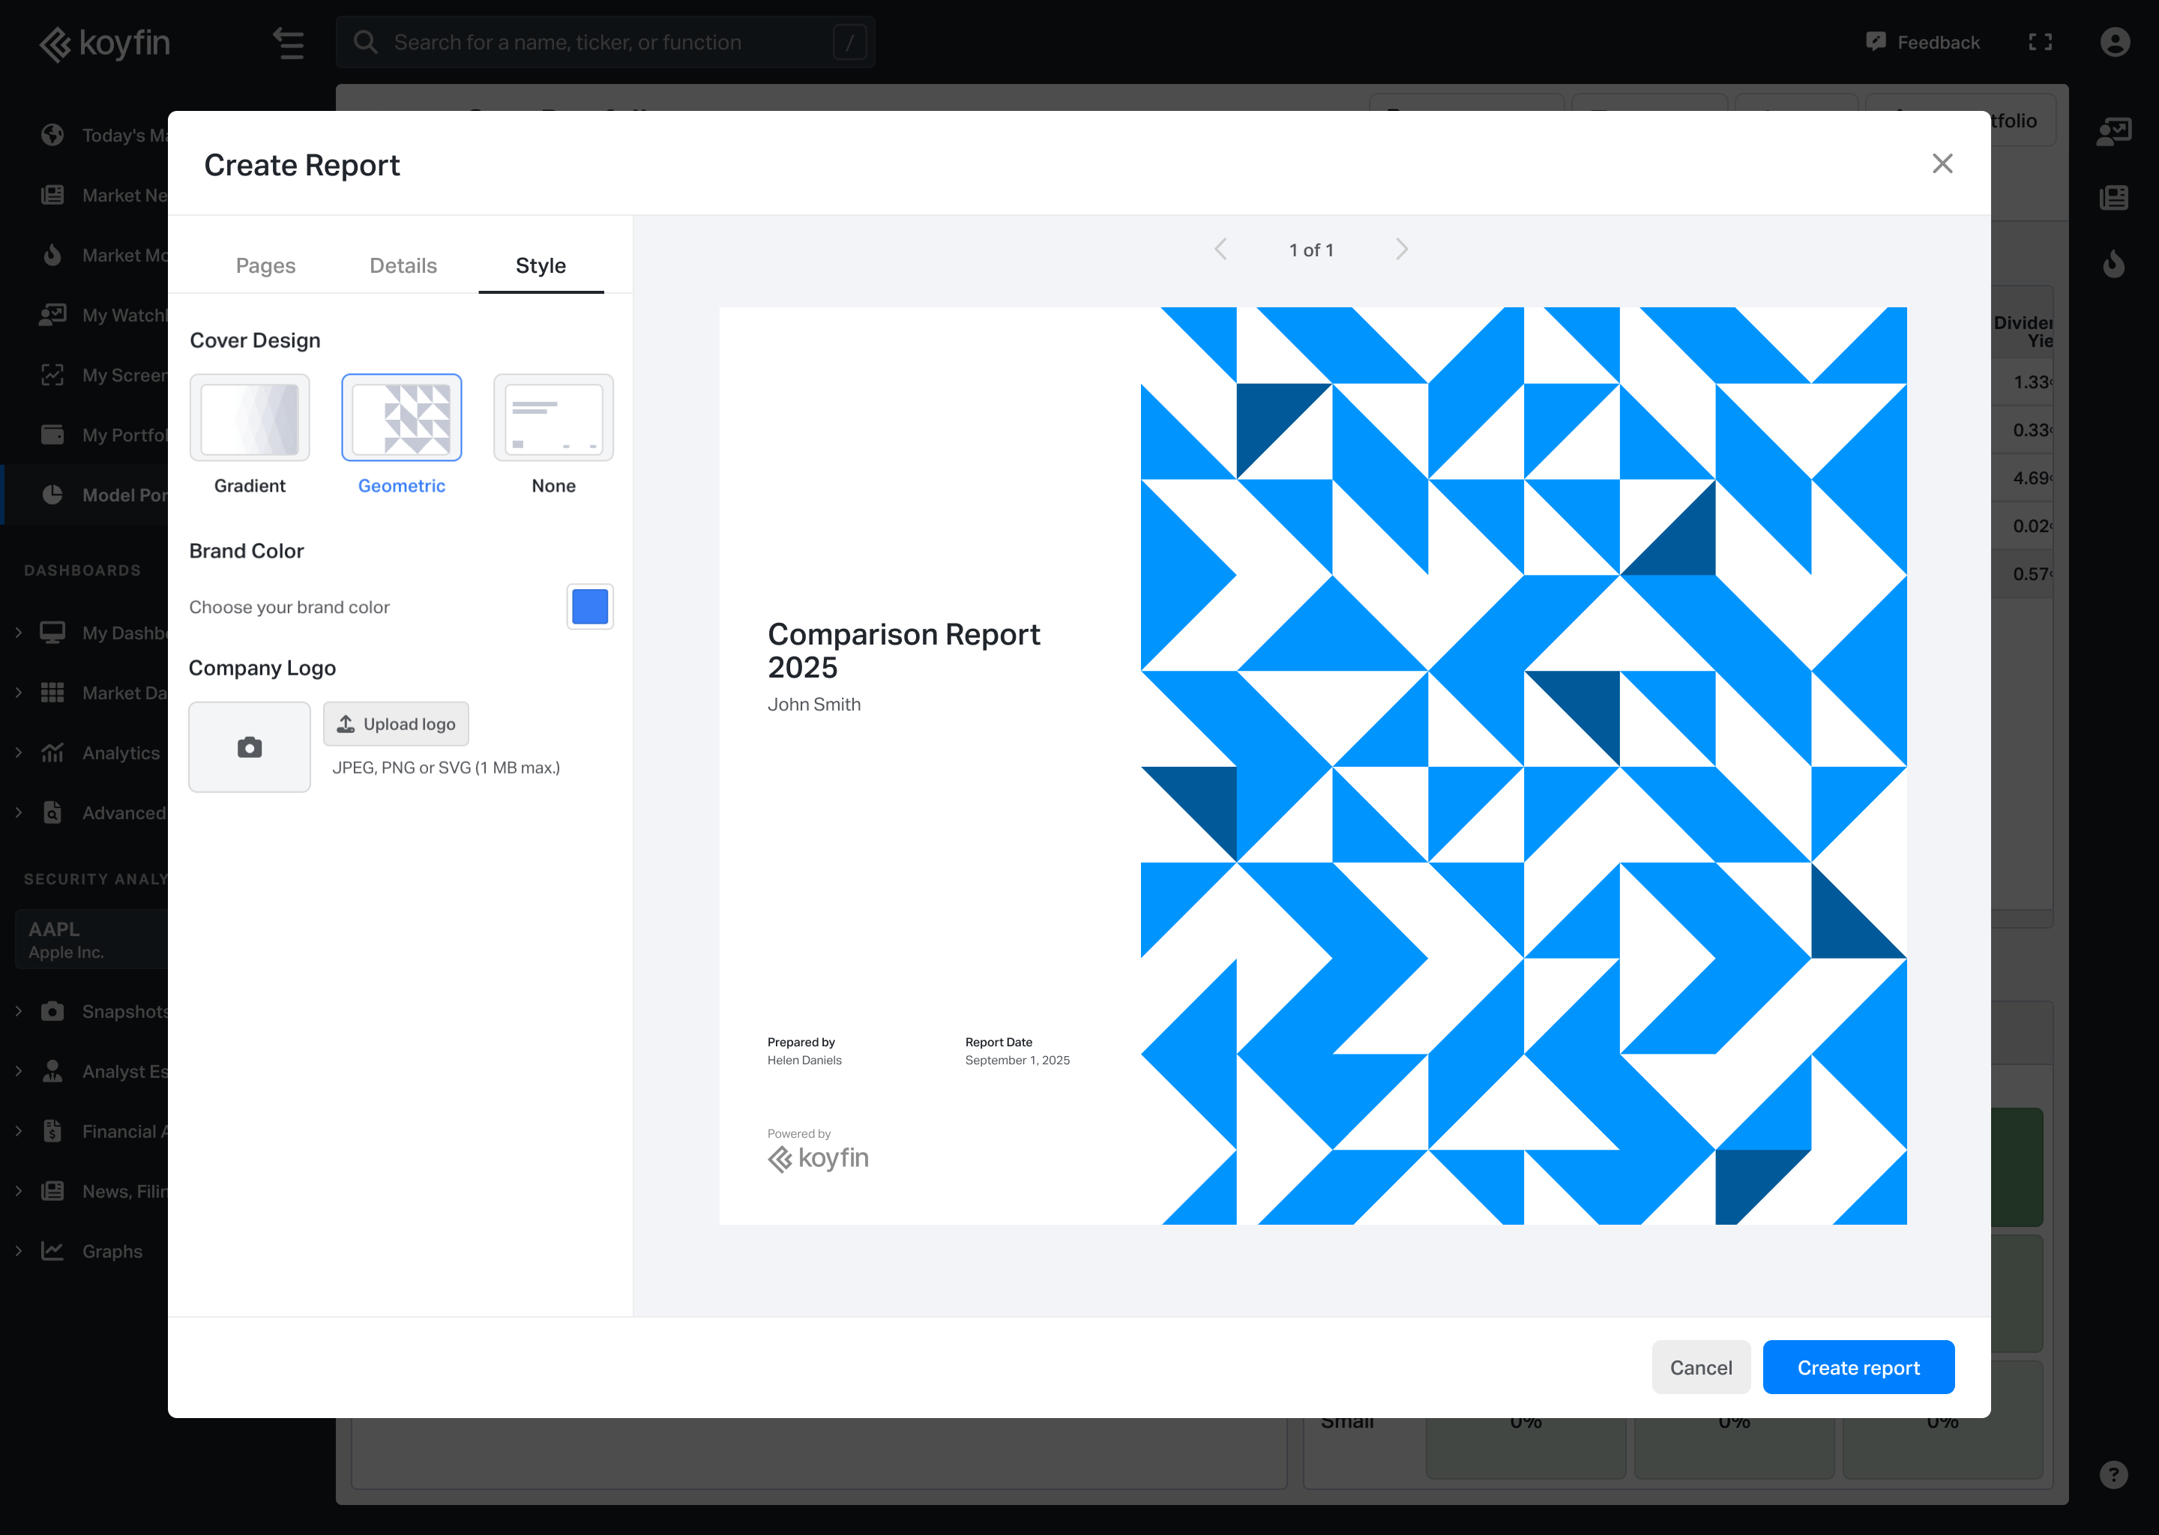Select the None cover design
The height and width of the screenshot is (1535, 2159).
pyautogui.click(x=553, y=417)
